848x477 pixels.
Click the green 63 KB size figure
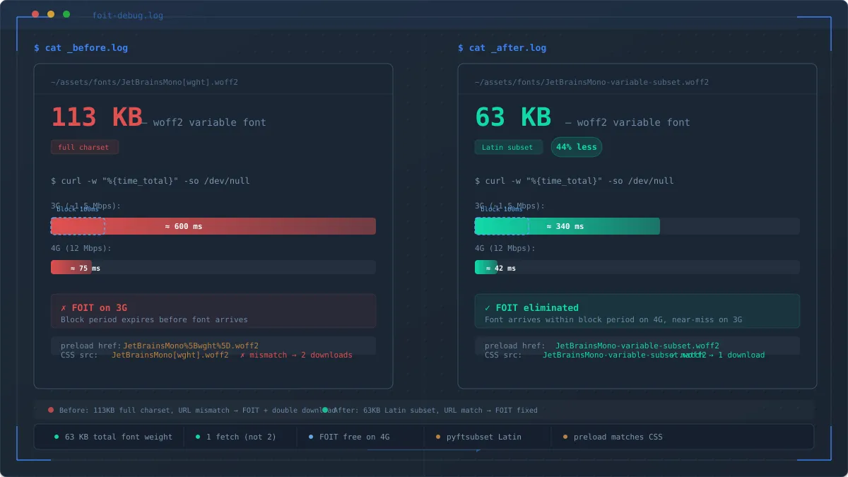pyautogui.click(x=512, y=117)
